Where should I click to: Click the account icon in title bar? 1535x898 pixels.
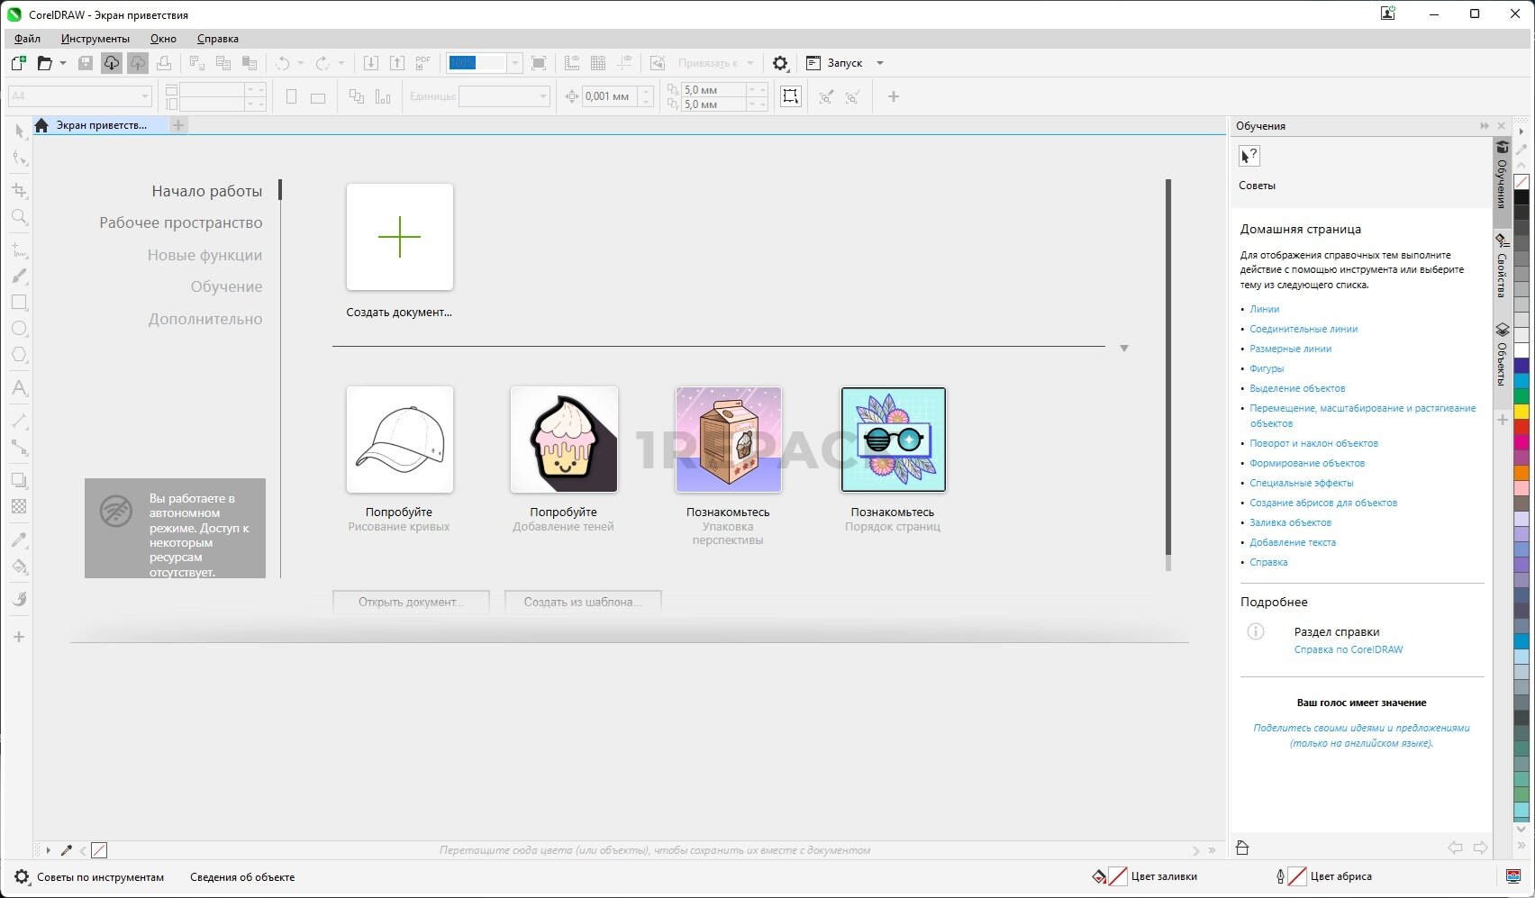point(1387,14)
